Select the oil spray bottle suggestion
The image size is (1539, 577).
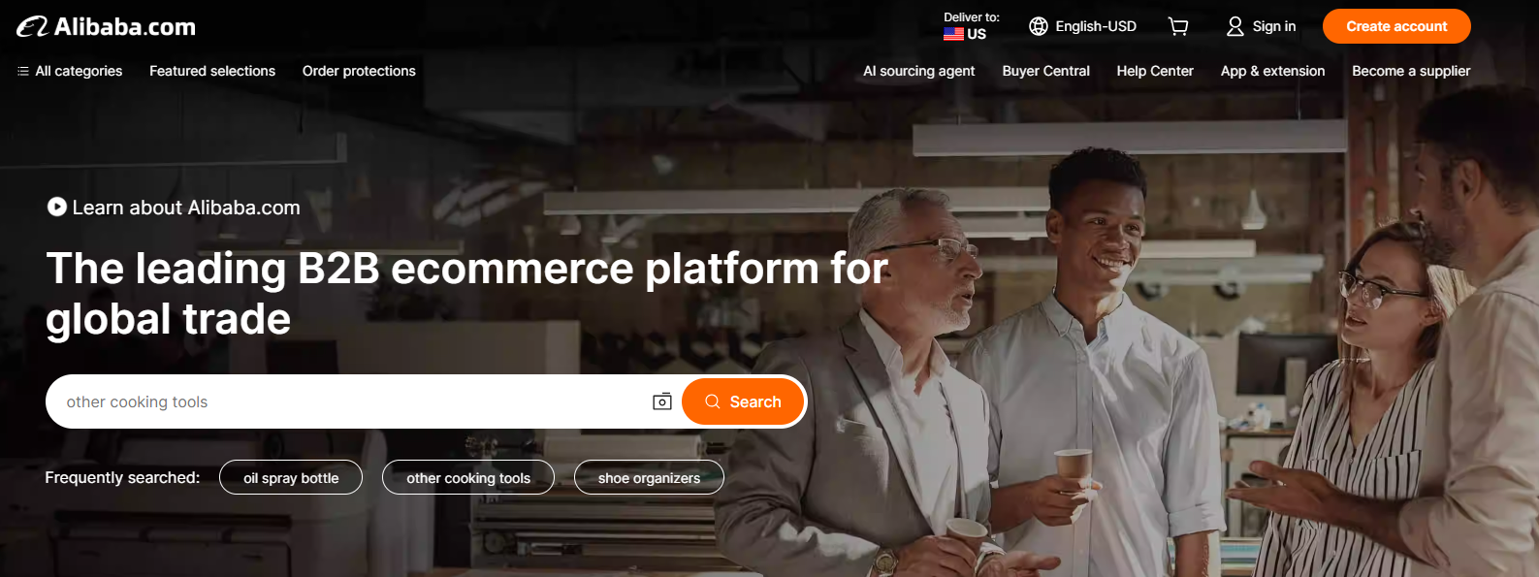tap(291, 477)
